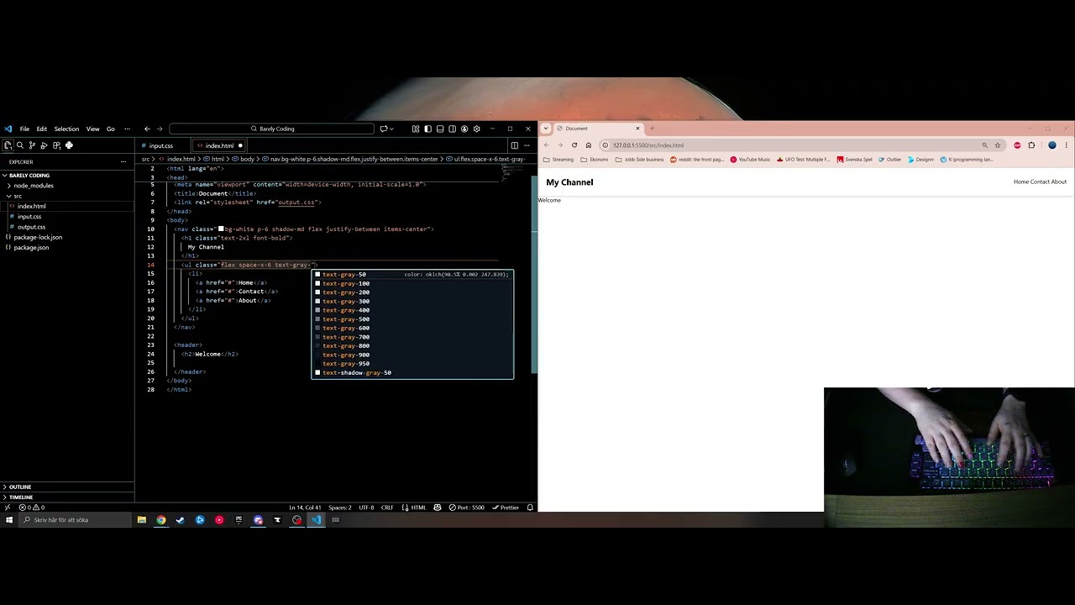Open the Search view icon
1075x605 pixels.
[x=20, y=145]
